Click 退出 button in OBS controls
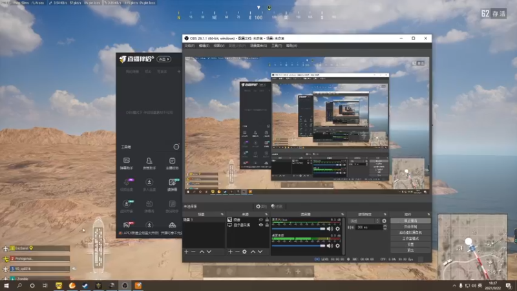 coord(410,250)
